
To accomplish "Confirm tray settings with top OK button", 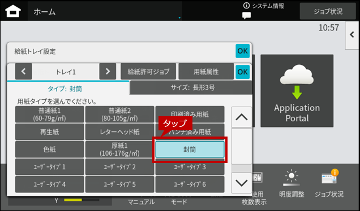I will [243, 51].
